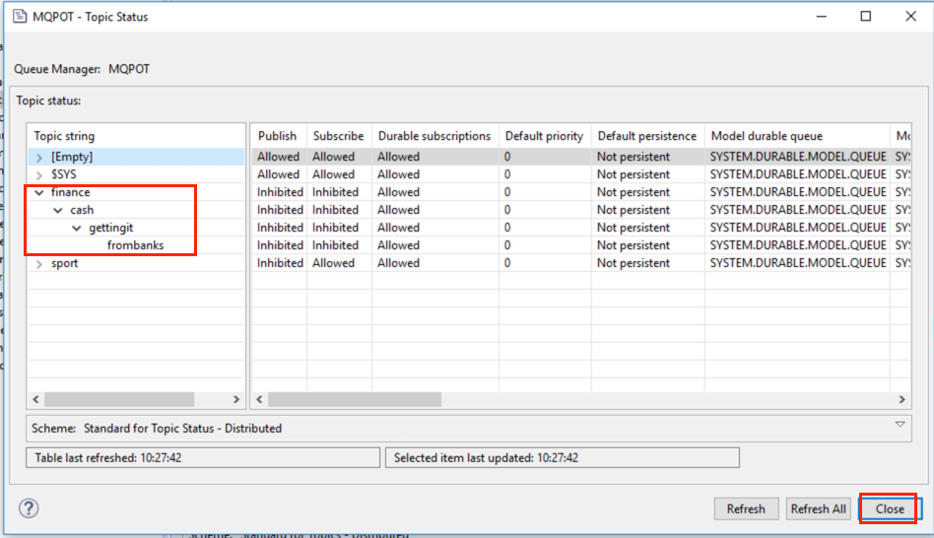Image resolution: width=934 pixels, height=538 pixels.
Task: Expand the [Empty] topic node
Action: (39, 158)
